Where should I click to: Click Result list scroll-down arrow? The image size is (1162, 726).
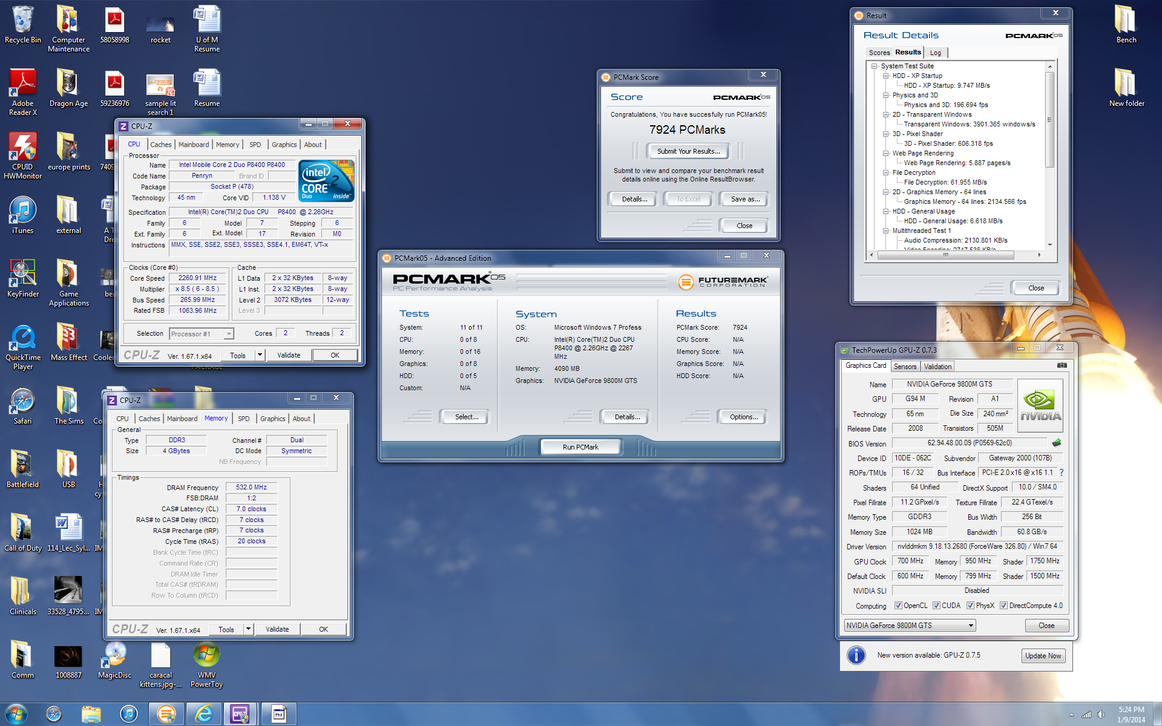(x=1050, y=245)
